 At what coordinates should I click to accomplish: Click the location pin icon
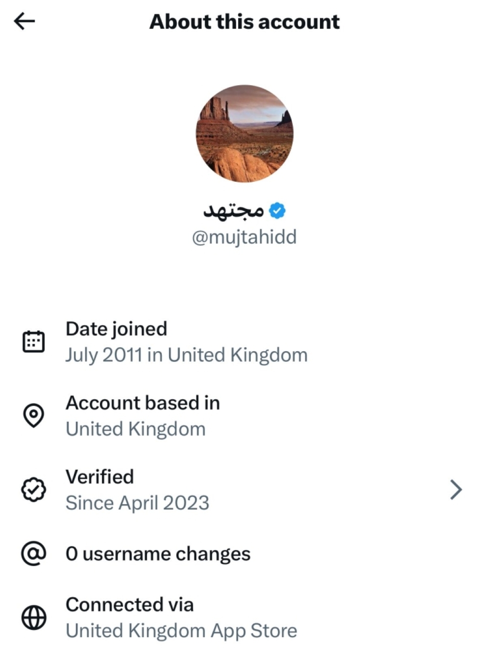[x=33, y=415]
